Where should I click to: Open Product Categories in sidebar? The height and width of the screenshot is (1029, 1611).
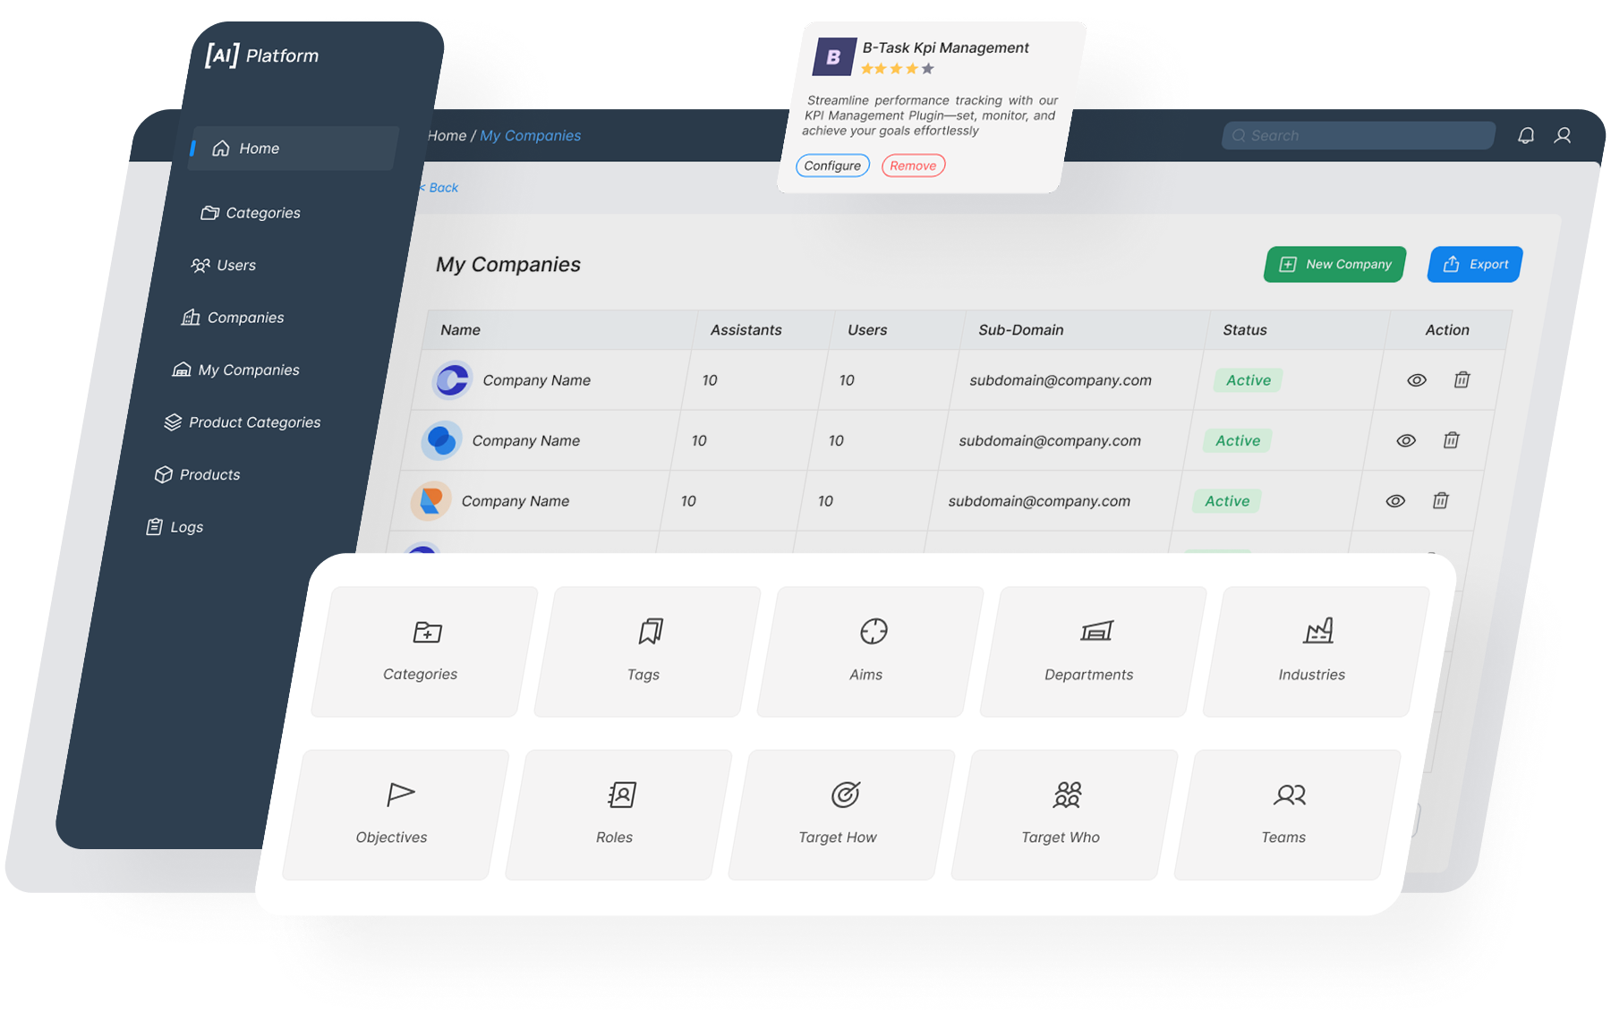242,422
